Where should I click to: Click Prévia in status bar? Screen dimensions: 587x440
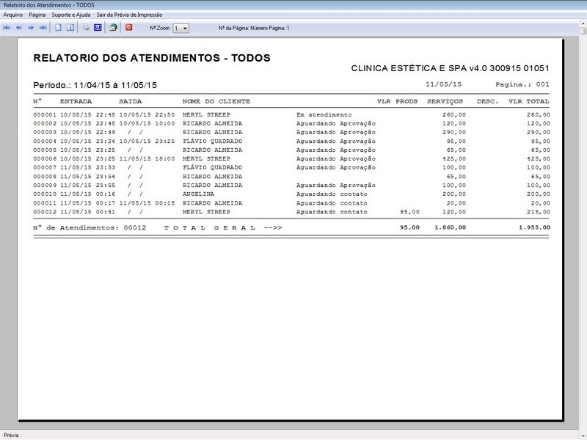(11, 435)
